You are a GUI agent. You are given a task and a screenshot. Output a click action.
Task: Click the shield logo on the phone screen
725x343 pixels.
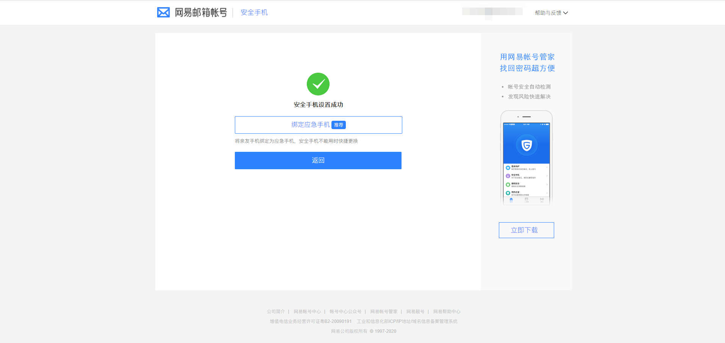[526, 145]
